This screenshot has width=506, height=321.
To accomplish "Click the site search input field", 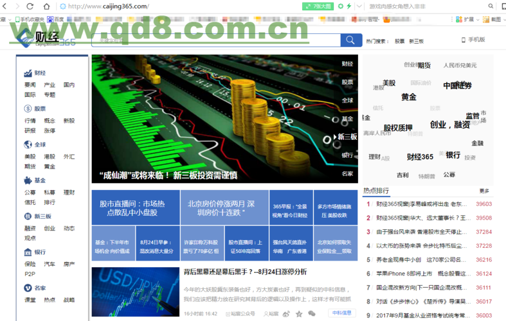I will click(216, 40).
